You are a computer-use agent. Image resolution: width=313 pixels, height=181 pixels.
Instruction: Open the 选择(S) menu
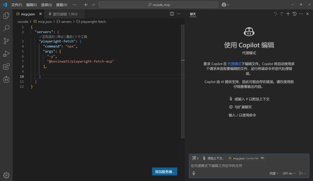[x=46, y=5]
